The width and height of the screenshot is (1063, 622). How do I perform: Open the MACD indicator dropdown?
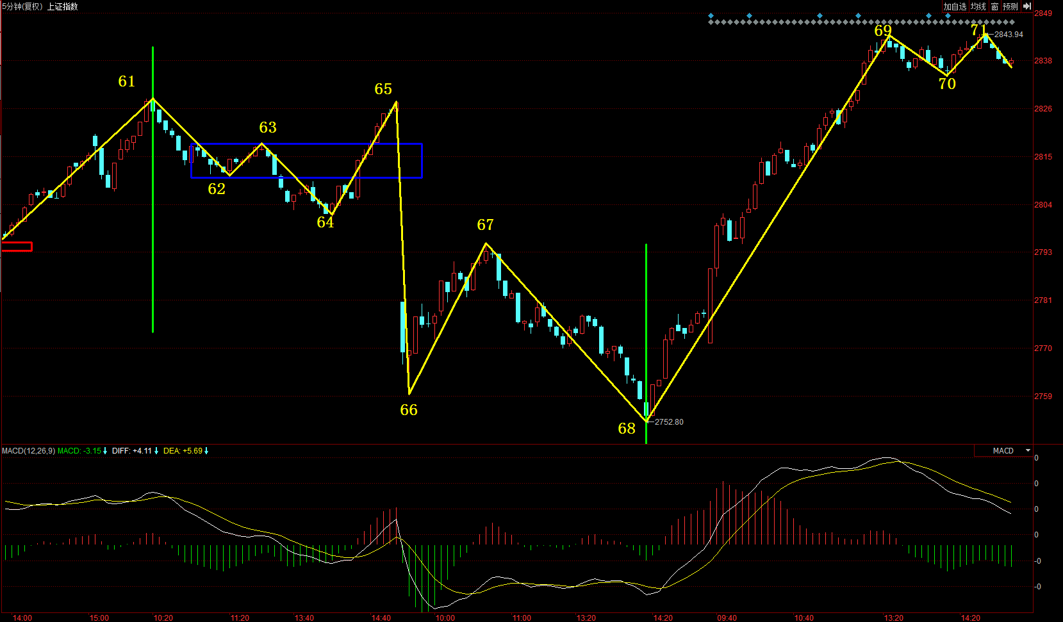pyautogui.click(x=1028, y=451)
